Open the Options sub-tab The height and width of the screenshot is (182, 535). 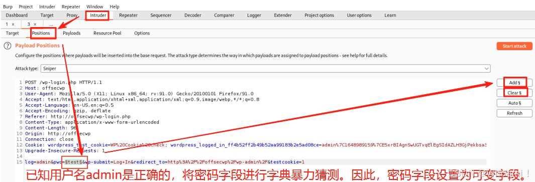coord(142,33)
